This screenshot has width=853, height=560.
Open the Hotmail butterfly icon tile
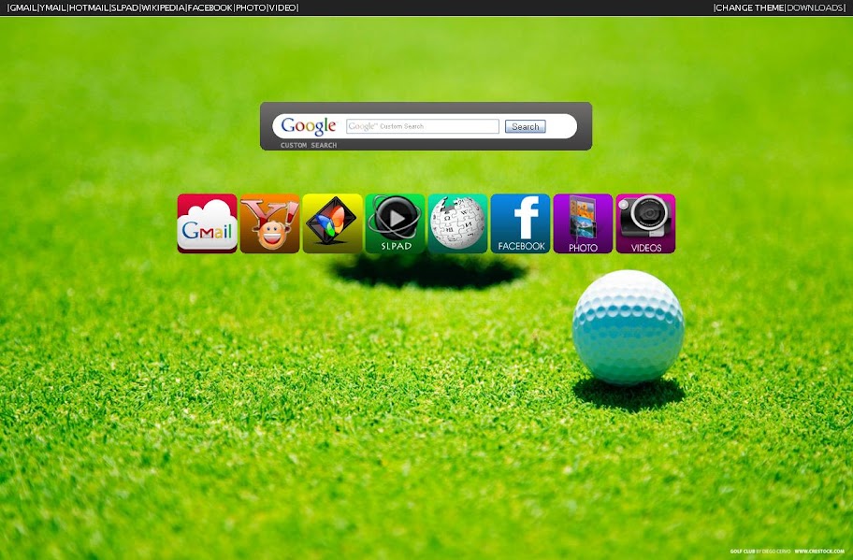coord(332,223)
